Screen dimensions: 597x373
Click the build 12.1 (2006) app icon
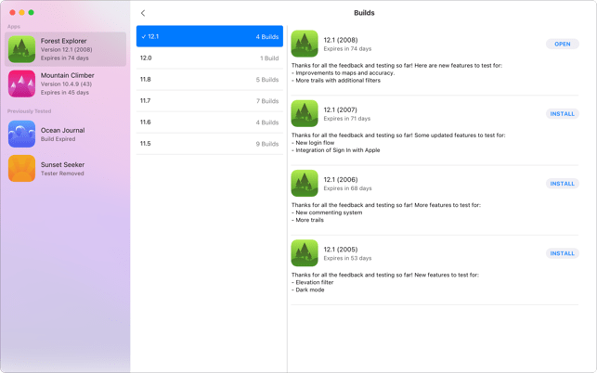(x=305, y=183)
